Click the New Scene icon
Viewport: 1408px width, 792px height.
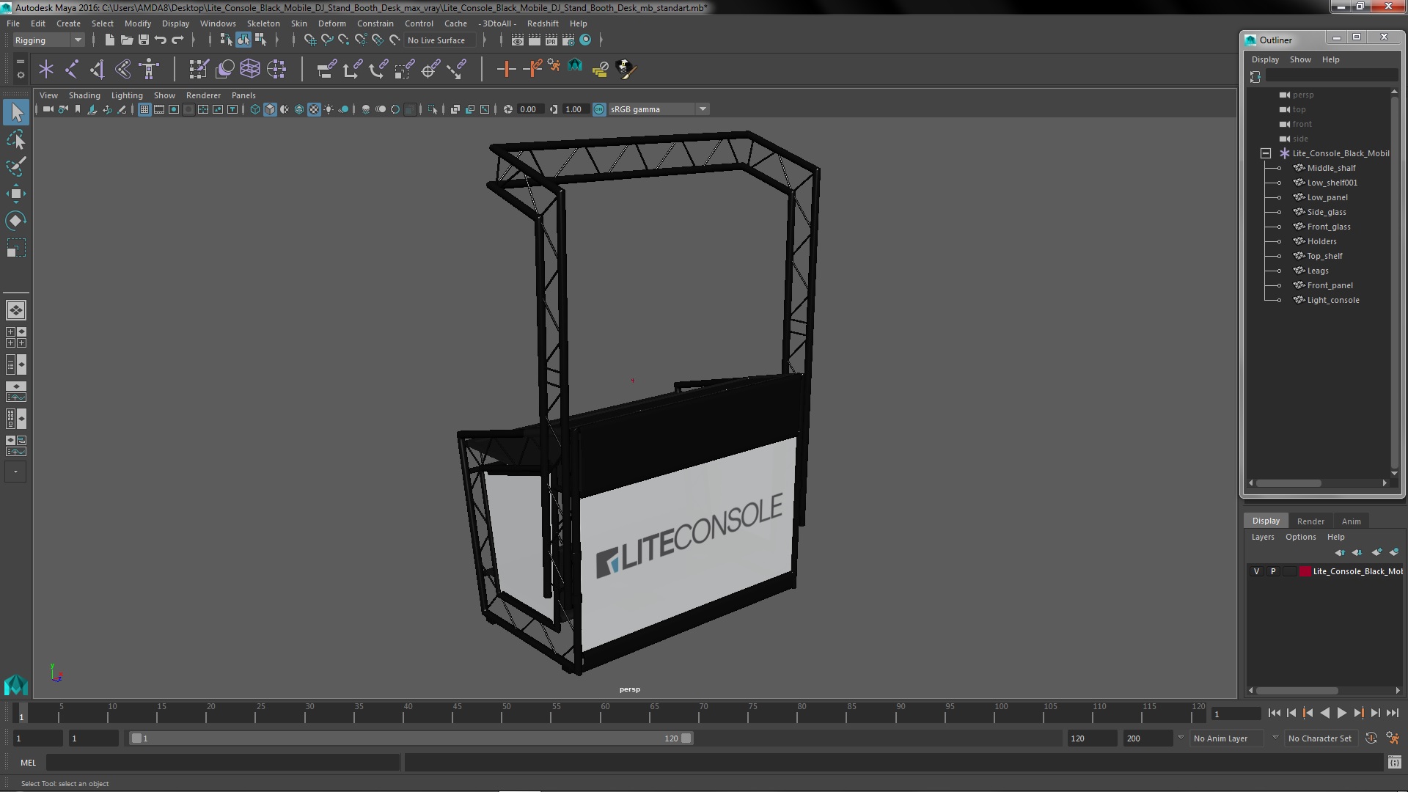[x=109, y=40]
